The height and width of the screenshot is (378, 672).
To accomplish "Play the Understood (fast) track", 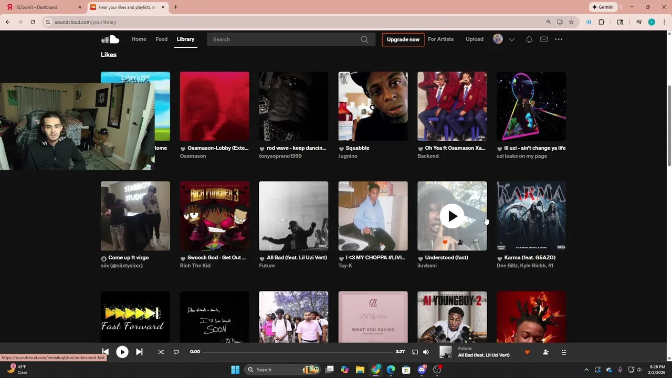I will coord(452,216).
